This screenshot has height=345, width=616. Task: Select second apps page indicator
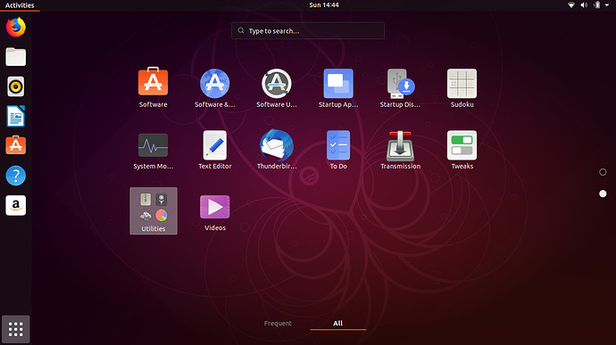point(603,193)
